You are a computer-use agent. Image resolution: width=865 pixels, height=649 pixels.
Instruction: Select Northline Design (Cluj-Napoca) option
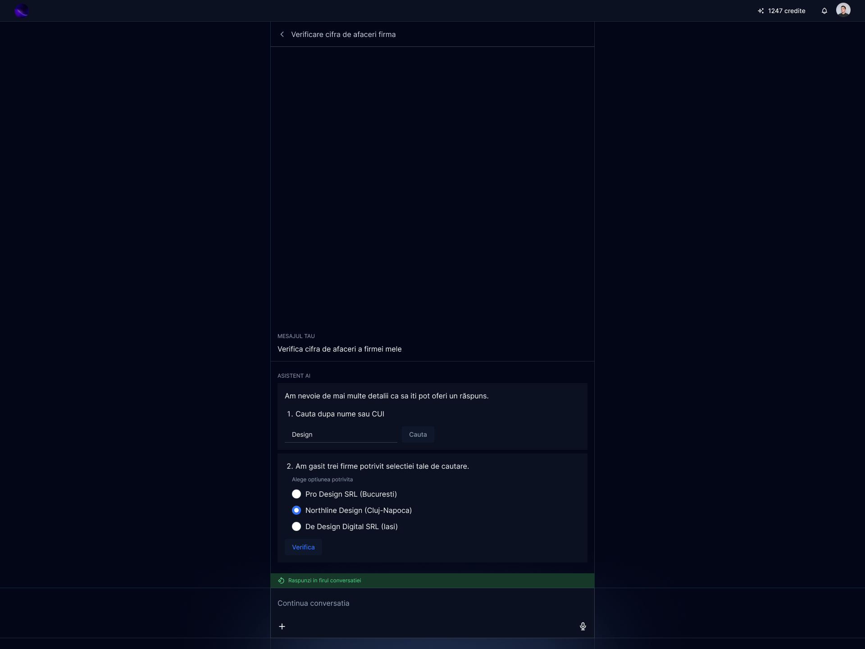(352, 510)
